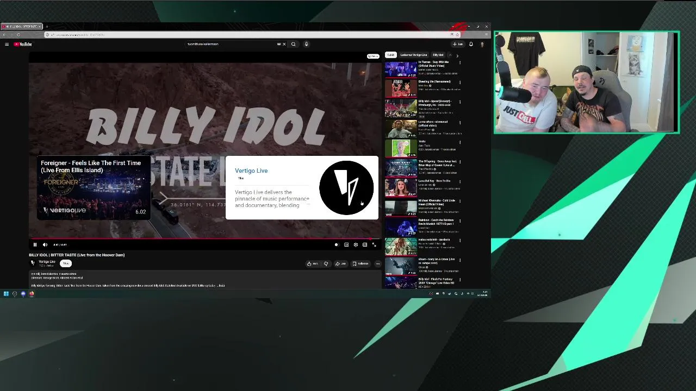Select the LADONNUT Vertigo Live chip
The image size is (696, 391).
pos(414,55)
